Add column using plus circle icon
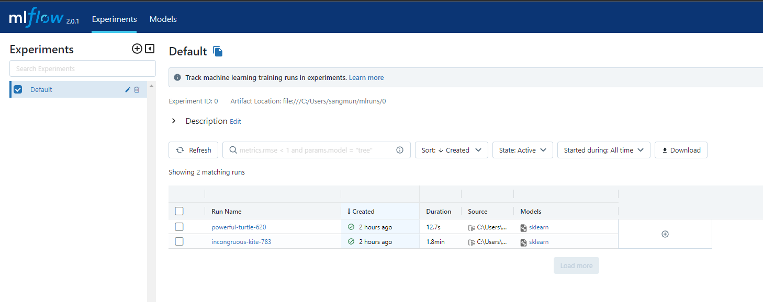The image size is (763, 302). tap(665, 234)
